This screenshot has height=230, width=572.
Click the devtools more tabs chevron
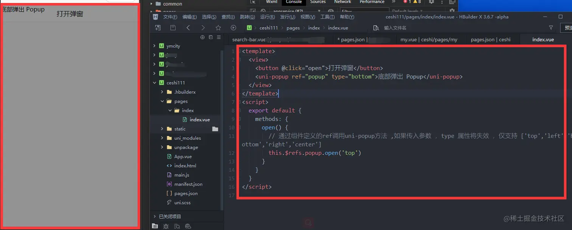click(393, 2)
